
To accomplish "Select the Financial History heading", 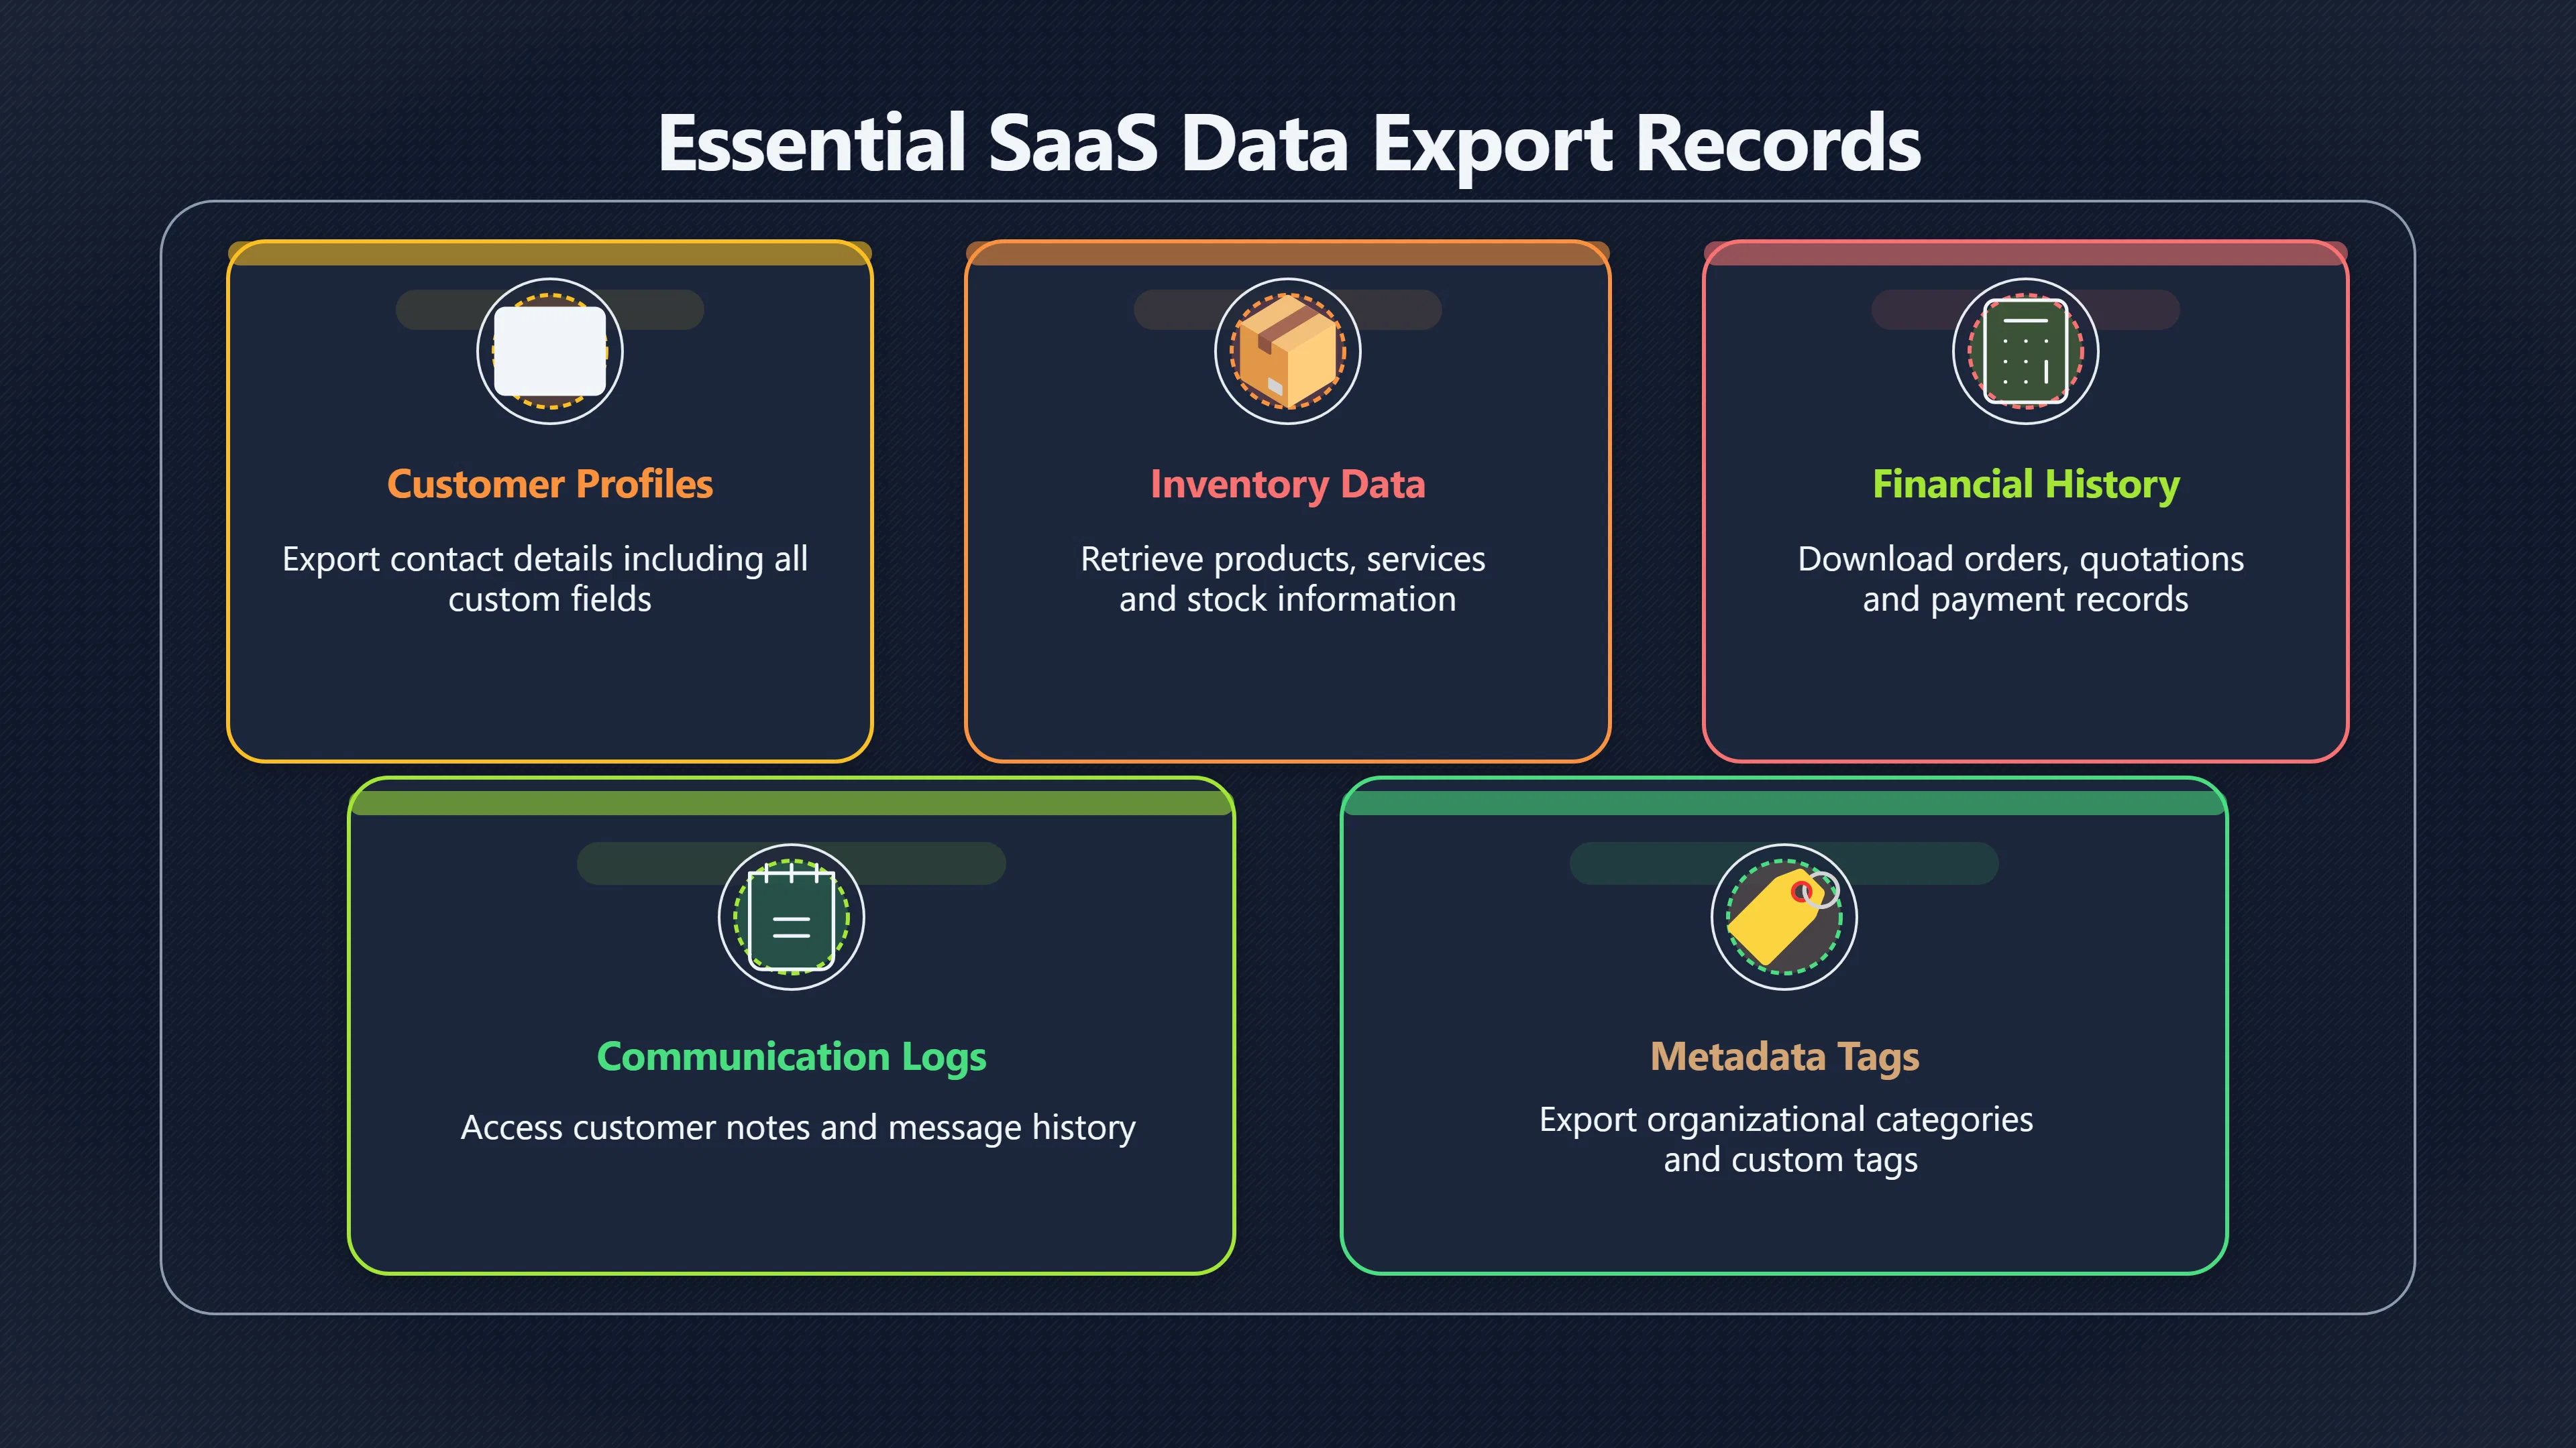I will [2026, 485].
